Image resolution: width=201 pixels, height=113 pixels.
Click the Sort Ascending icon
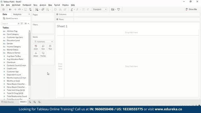(60, 9)
